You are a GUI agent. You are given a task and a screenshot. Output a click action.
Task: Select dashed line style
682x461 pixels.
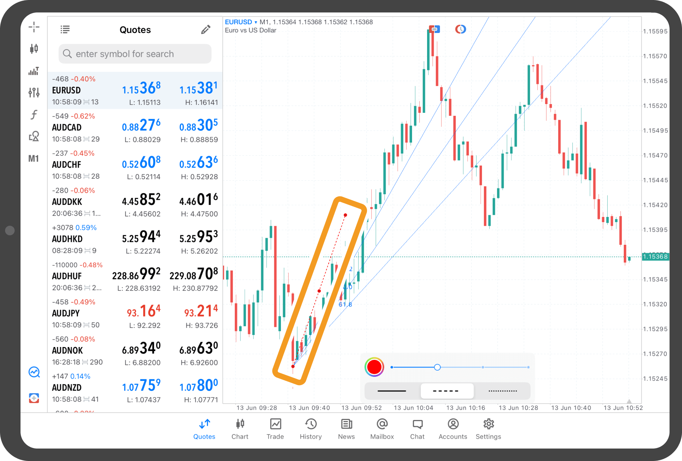(x=446, y=391)
